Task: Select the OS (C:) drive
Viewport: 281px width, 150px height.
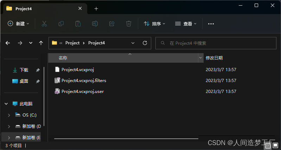Action: 30,115
